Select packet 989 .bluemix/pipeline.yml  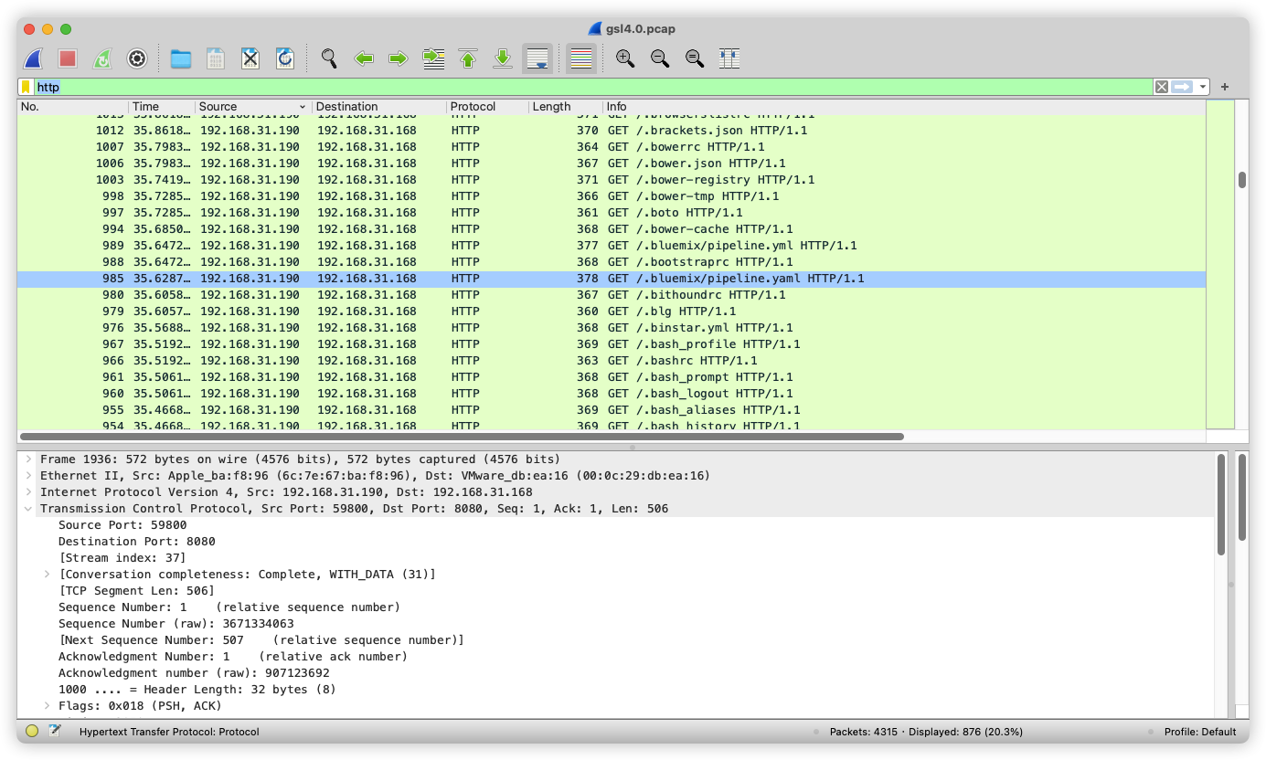point(611,246)
